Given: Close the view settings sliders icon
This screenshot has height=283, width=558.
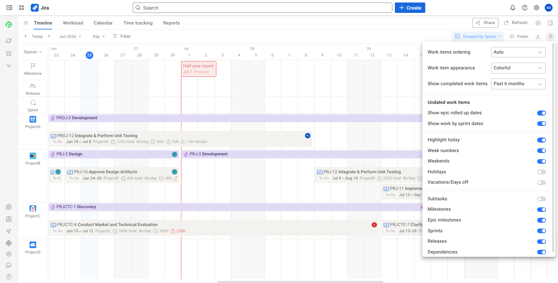Looking at the screenshot, I should 551,37.
